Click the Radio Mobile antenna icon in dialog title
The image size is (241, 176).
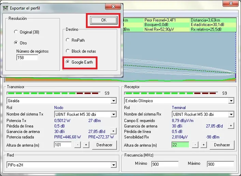(5, 8)
